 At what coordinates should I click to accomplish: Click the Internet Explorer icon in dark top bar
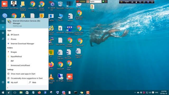pos(144,2)
